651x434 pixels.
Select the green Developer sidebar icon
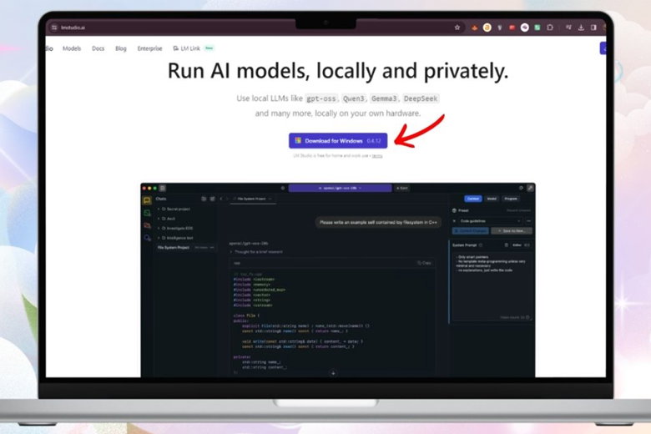[147, 213]
